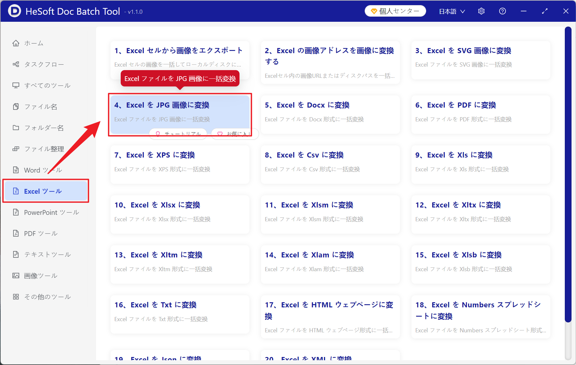Image resolution: width=576 pixels, height=365 pixels.
Task: Select ファイル整理 in the sidebar
Action: click(46, 149)
